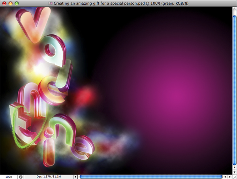237x179 pixels.
Task: Click the scroll up arrow
Action: [x=235, y=168]
